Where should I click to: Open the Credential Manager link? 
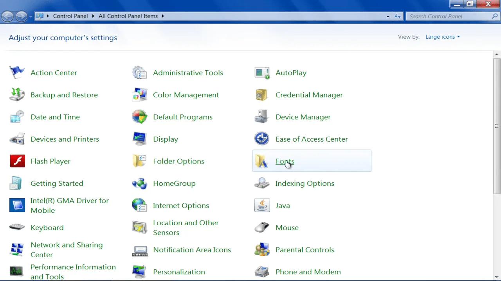(x=309, y=95)
